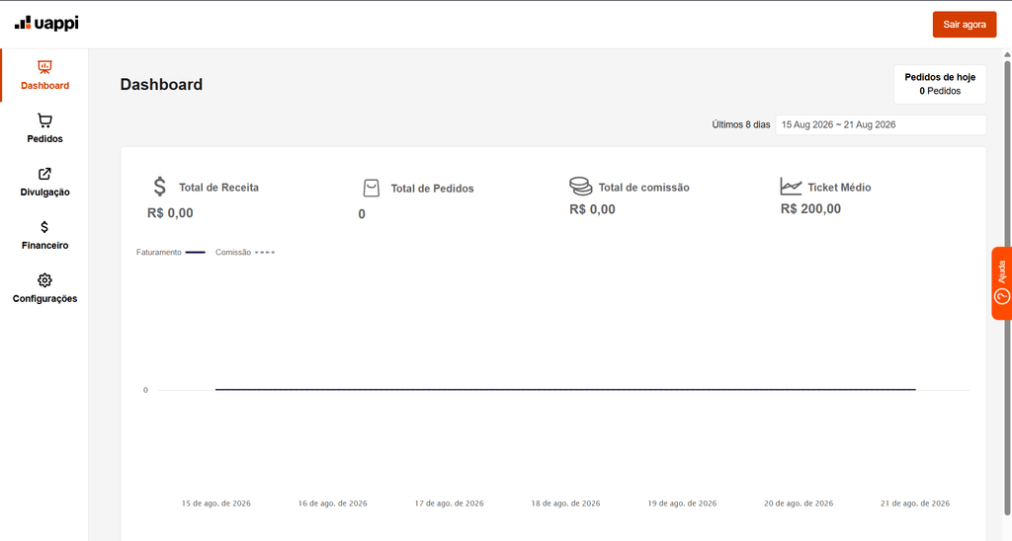Image resolution: width=1012 pixels, height=541 pixels.
Task: Click the Total de comissão coins icon
Action: tap(580, 187)
